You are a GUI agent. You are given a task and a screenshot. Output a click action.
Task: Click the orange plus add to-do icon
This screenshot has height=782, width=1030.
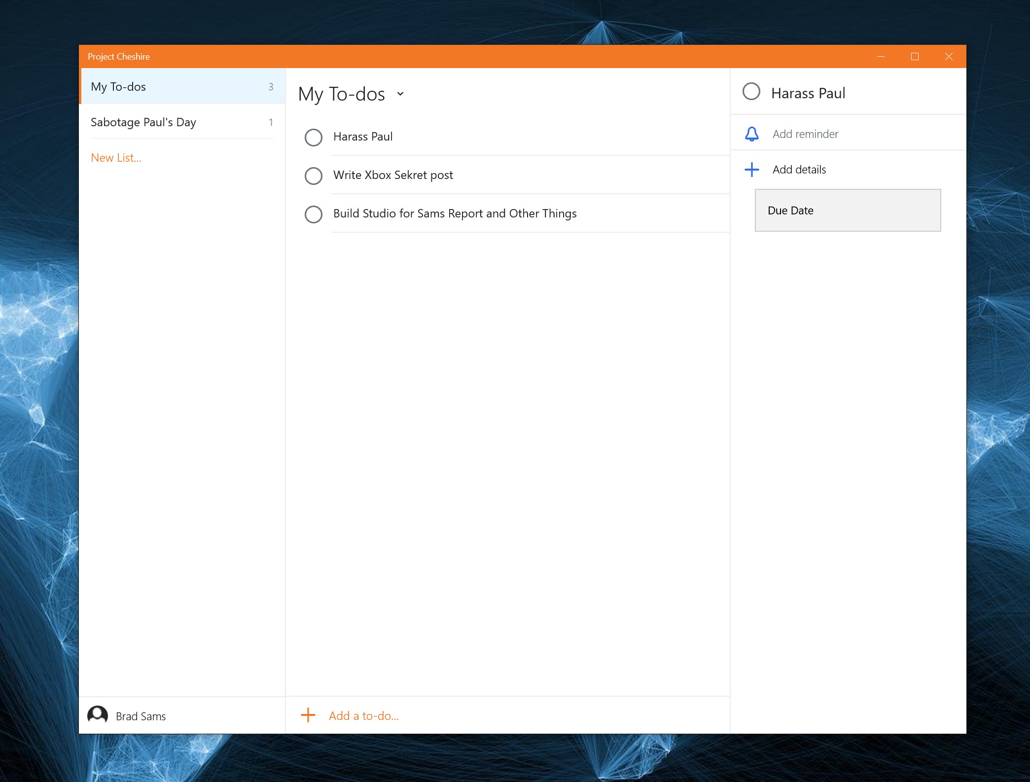[308, 715]
